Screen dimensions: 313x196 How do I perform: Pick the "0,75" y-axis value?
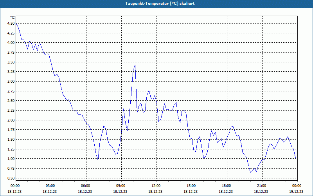tap(11, 169)
